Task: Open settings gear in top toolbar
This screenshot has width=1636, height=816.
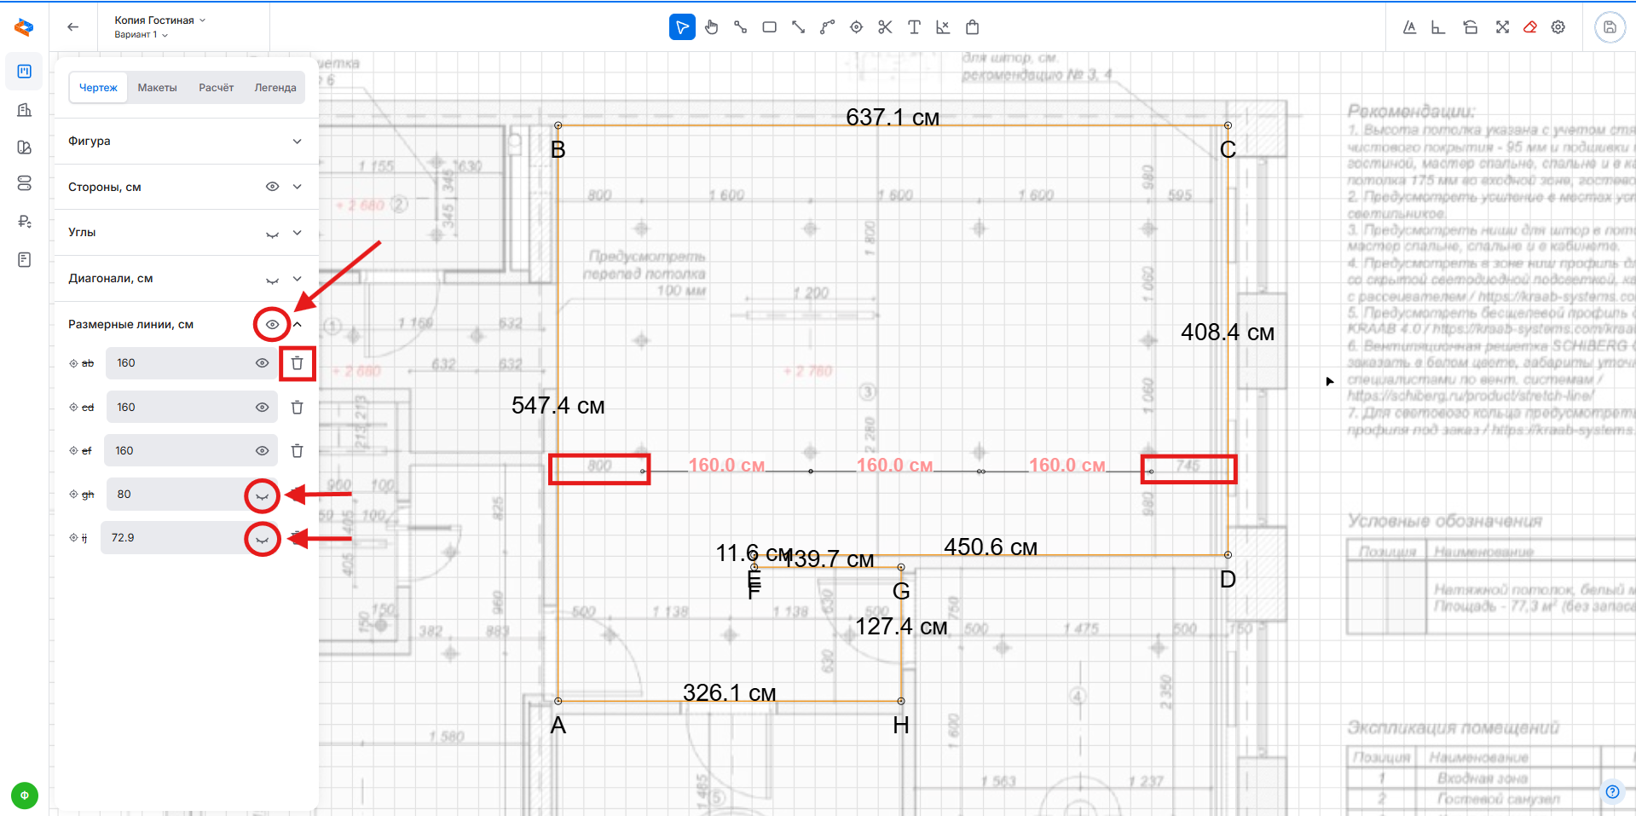Action: (x=1558, y=27)
